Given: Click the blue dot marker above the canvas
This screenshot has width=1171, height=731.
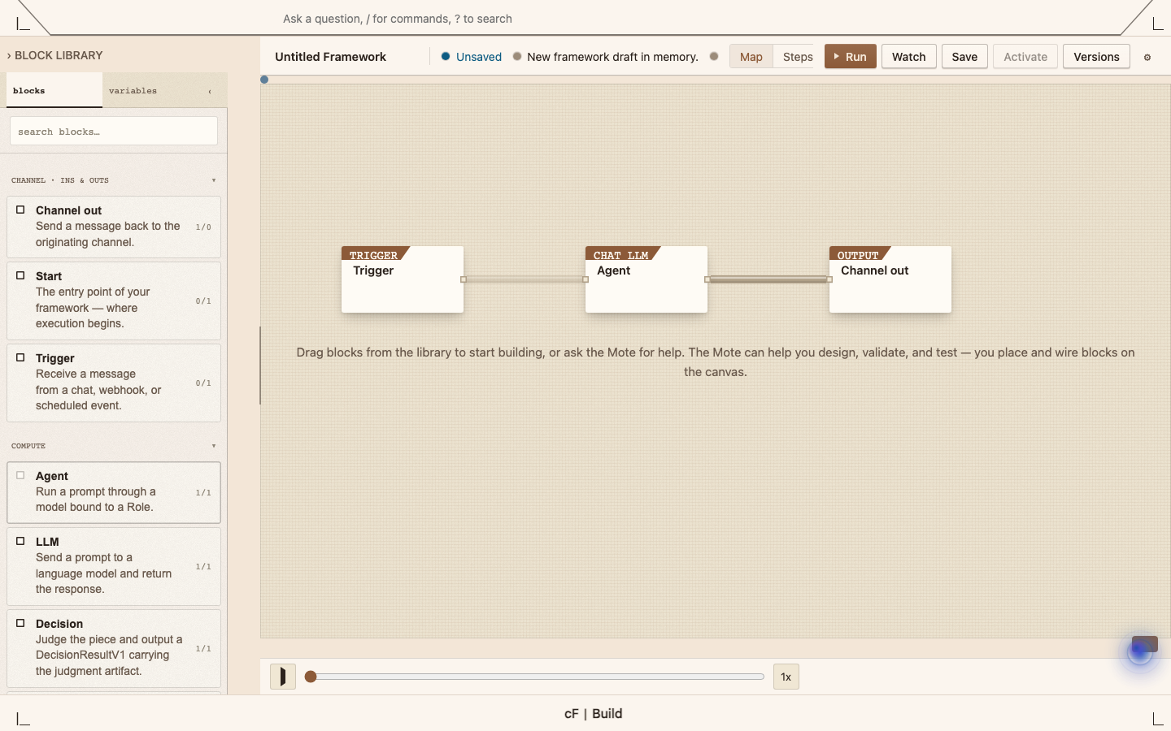Looking at the screenshot, I should coord(264,80).
